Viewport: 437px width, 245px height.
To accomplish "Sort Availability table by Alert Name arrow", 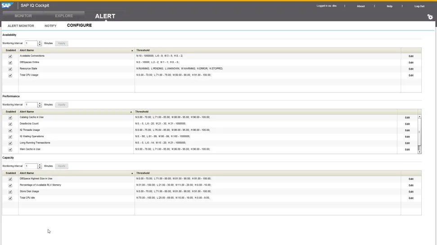I will coord(132,50).
